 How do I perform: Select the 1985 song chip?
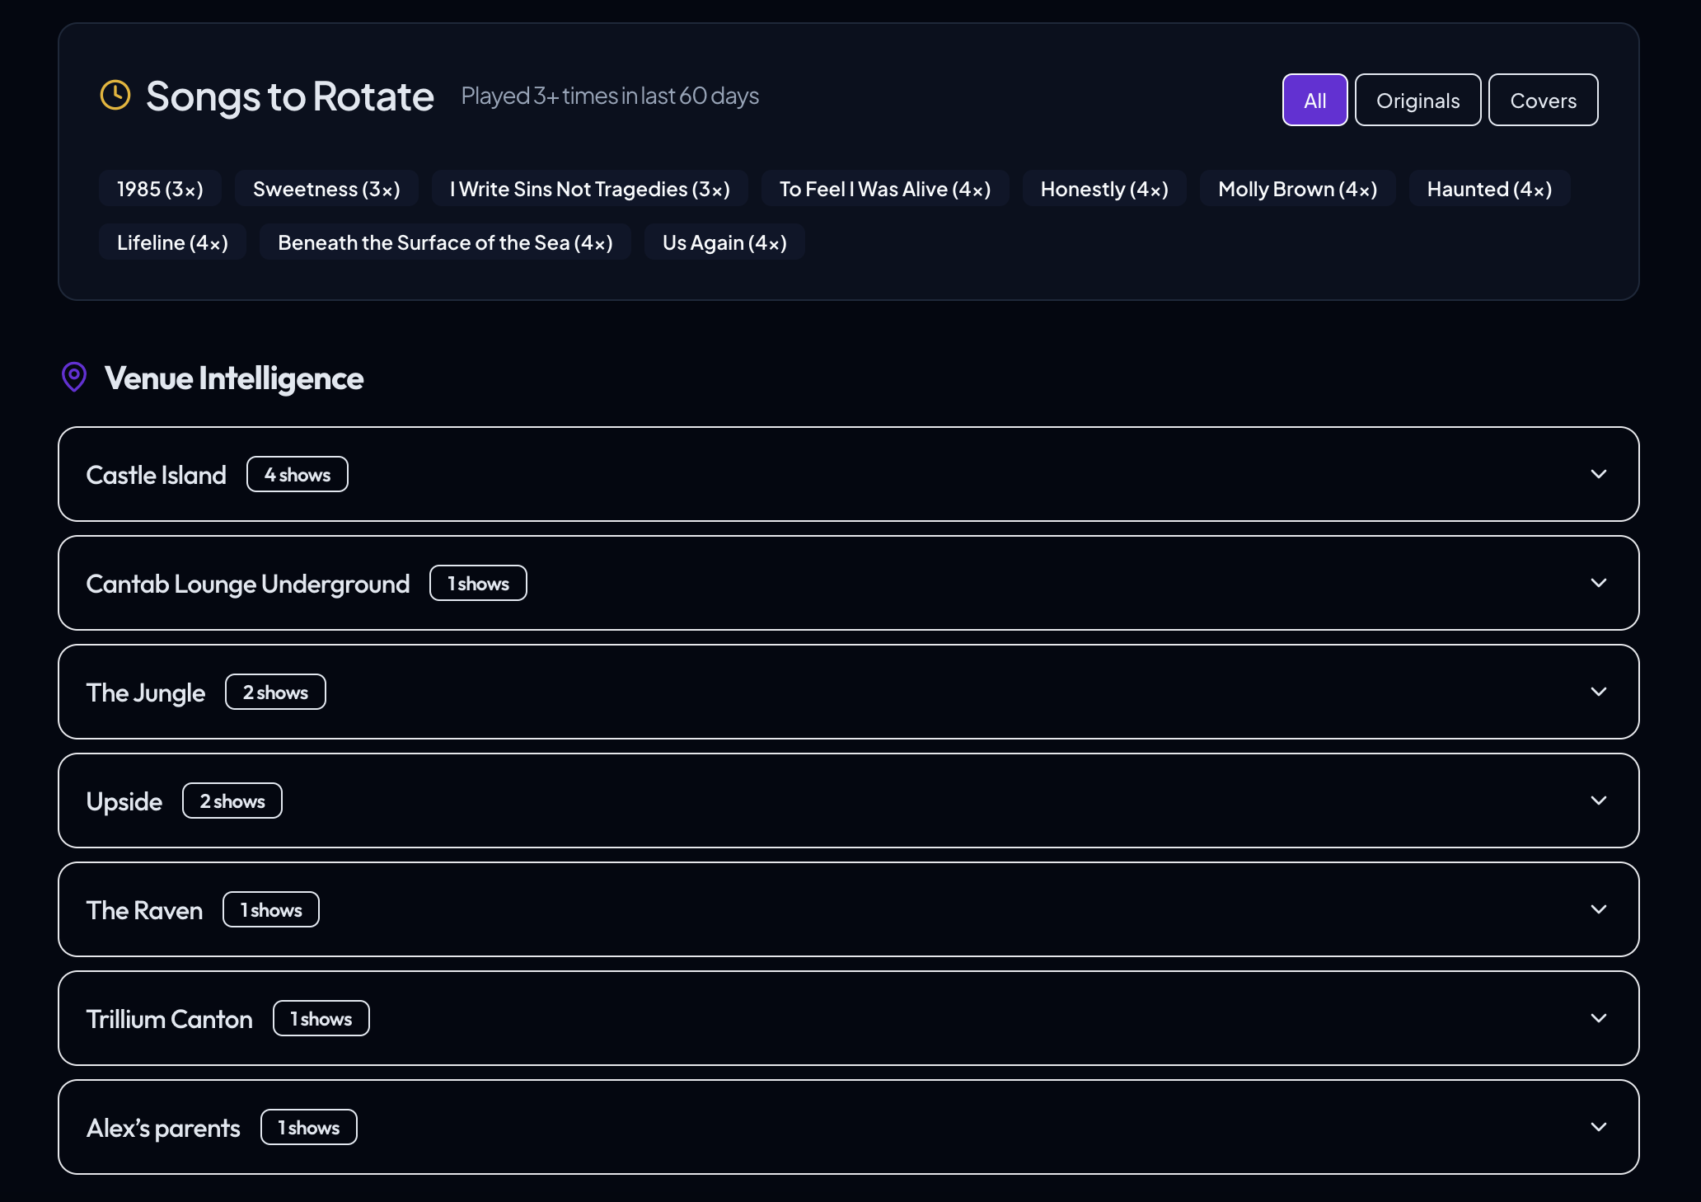[x=160, y=189]
